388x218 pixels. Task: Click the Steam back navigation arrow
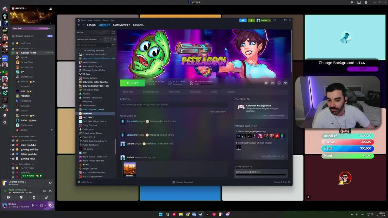tap(79, 25)
